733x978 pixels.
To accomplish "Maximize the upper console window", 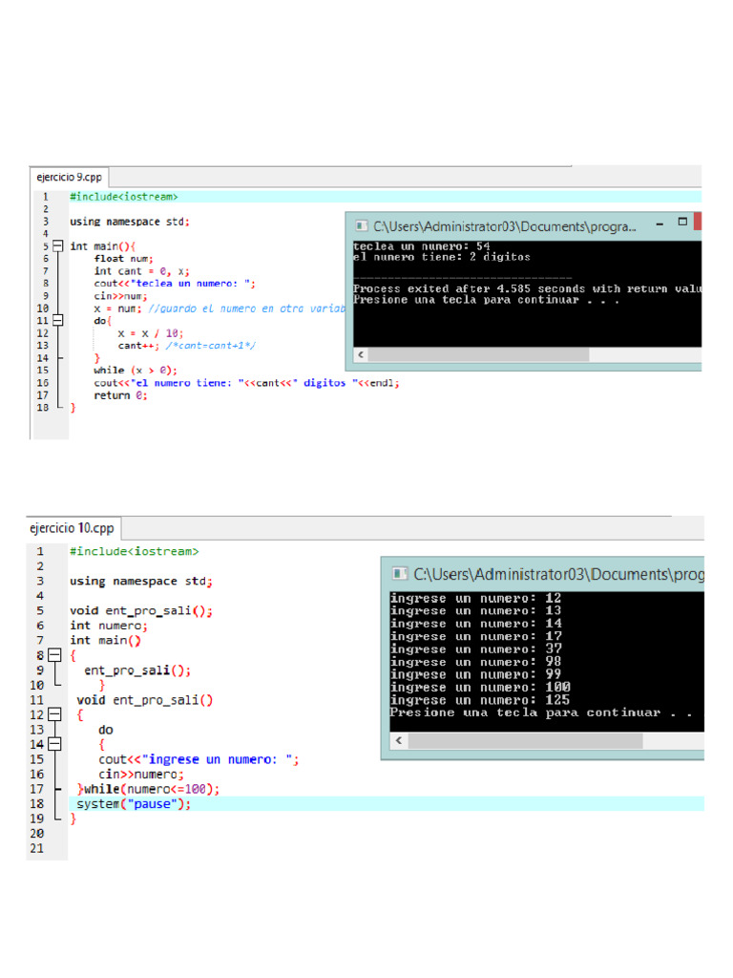I will 682,222.
